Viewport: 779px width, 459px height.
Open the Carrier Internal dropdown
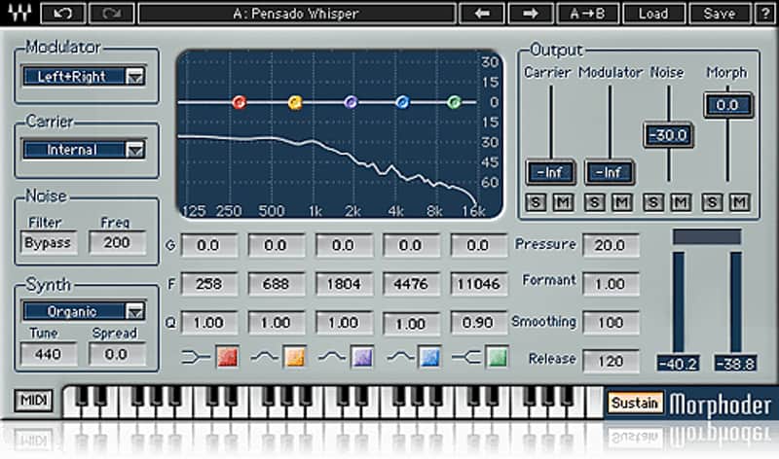[x=85, y=150]
